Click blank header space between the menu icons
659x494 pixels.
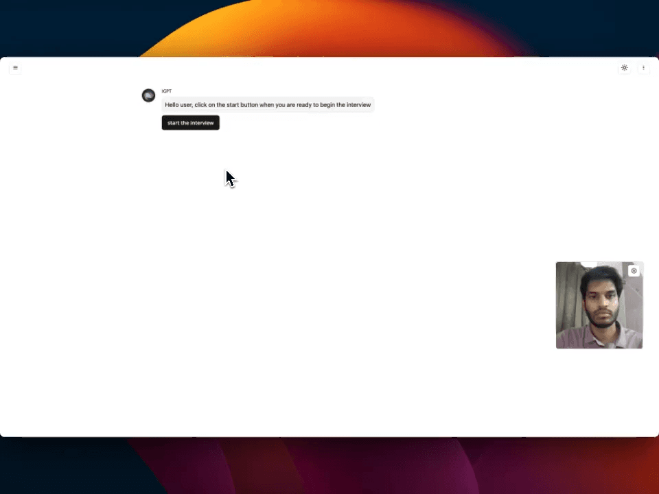[329, 68]
